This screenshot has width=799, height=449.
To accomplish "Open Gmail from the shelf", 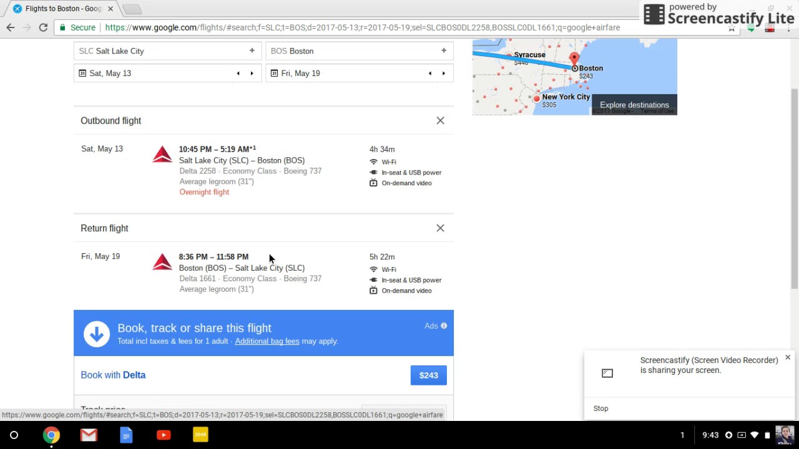I will (x=89, y=435).
